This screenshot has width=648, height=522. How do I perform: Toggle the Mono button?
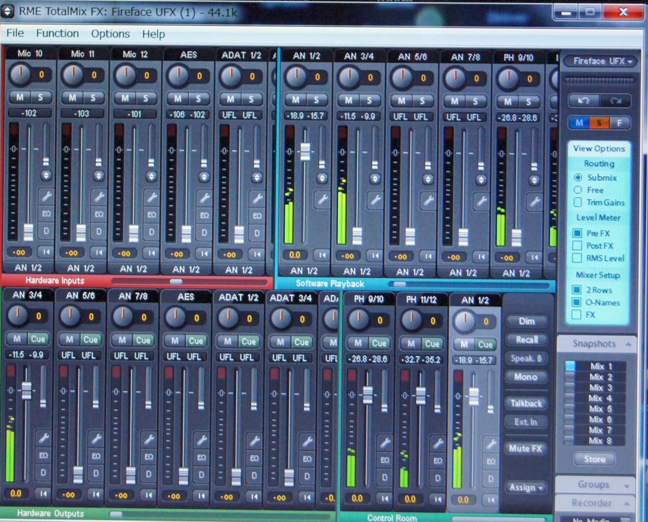pos(526,377)
